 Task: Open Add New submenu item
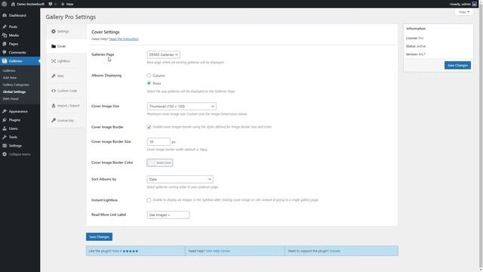[10, 78]
